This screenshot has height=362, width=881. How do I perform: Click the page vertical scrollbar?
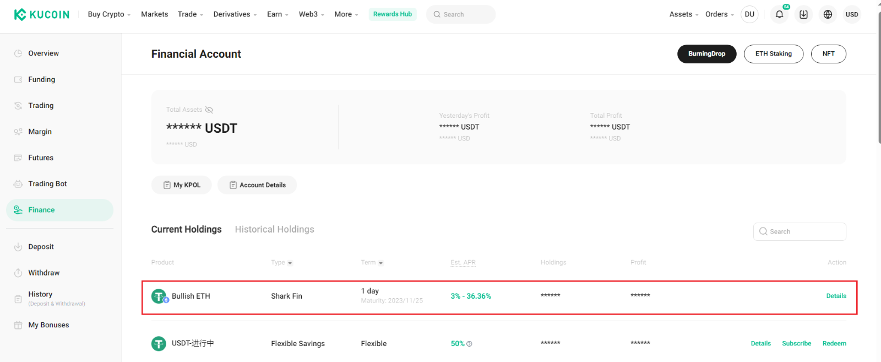coord(879,77)
